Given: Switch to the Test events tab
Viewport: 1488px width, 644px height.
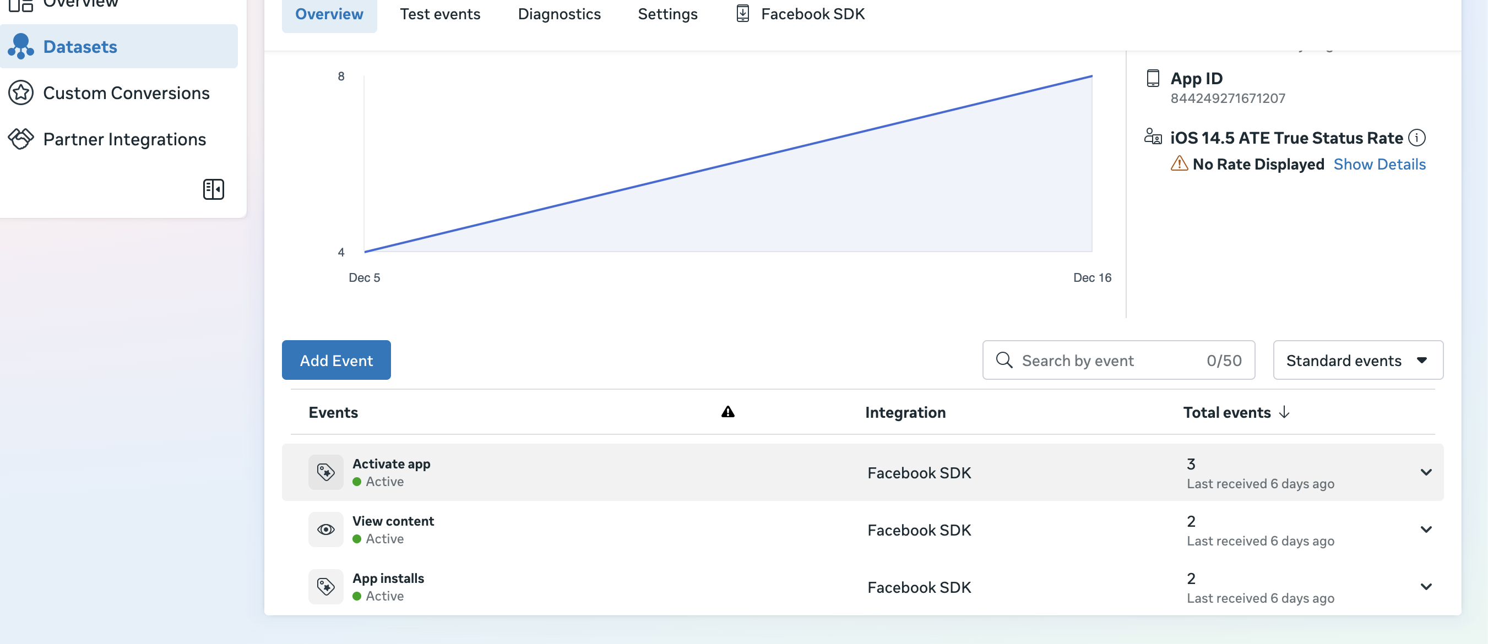Looking at the screenshot, I should tap(439, 13).
